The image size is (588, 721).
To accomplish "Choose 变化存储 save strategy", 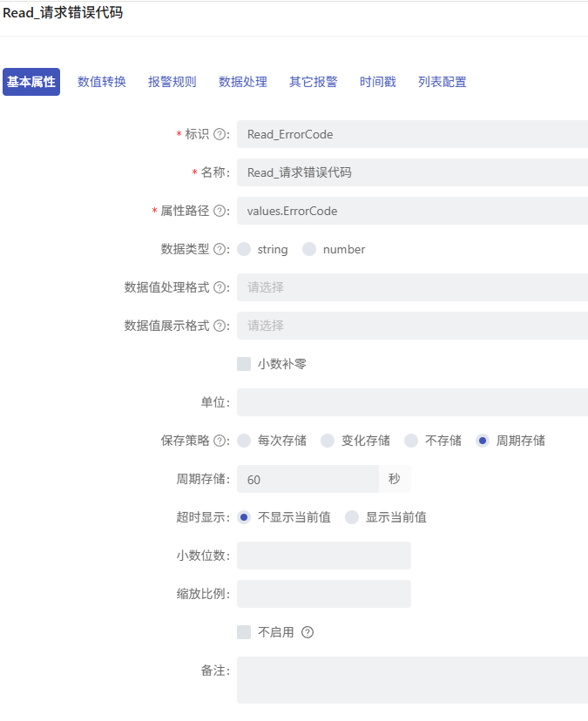I will pyautogui.click(x=328, y=441).
